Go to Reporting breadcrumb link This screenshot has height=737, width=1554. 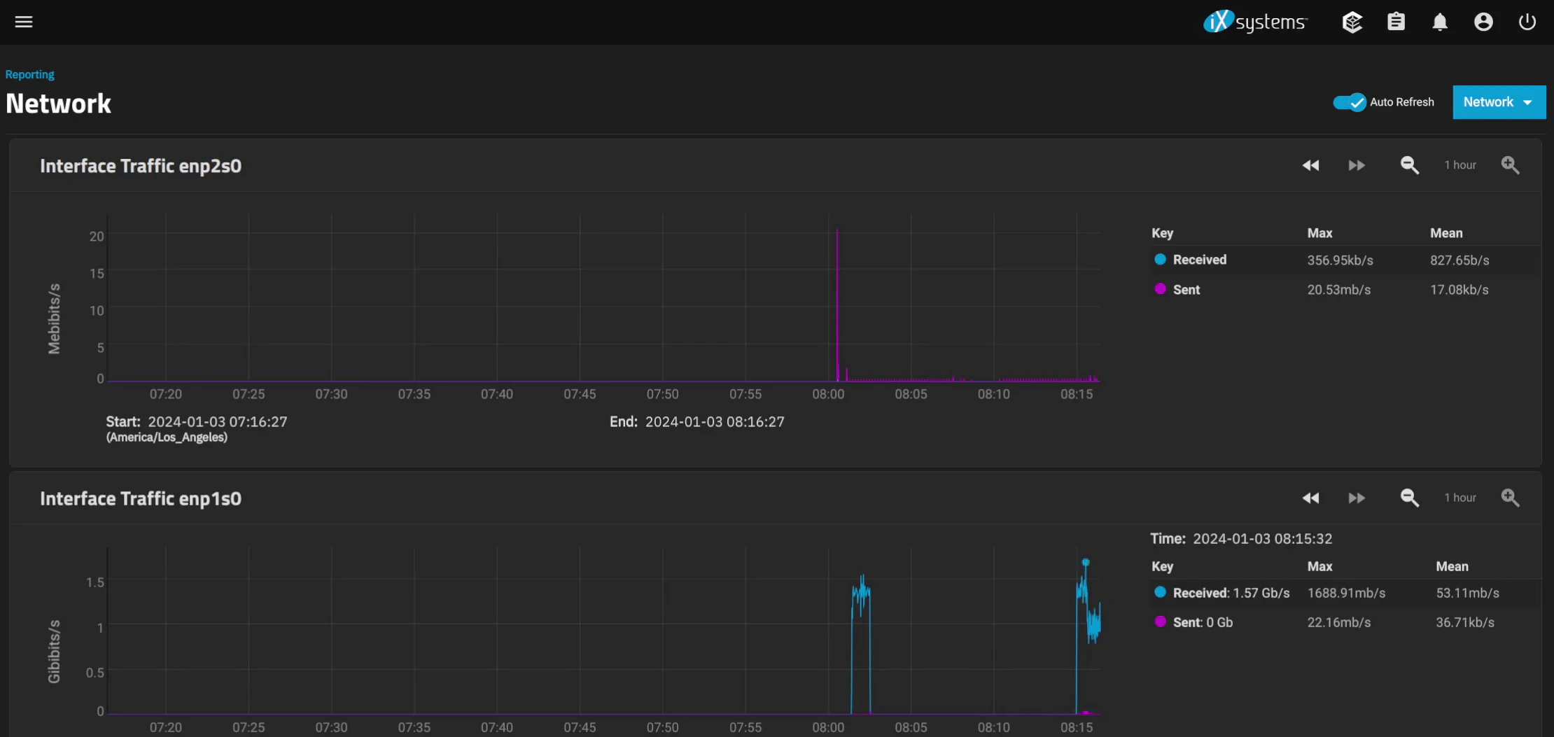29,74
